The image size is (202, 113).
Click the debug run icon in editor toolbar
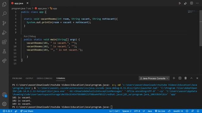[186, 3]
